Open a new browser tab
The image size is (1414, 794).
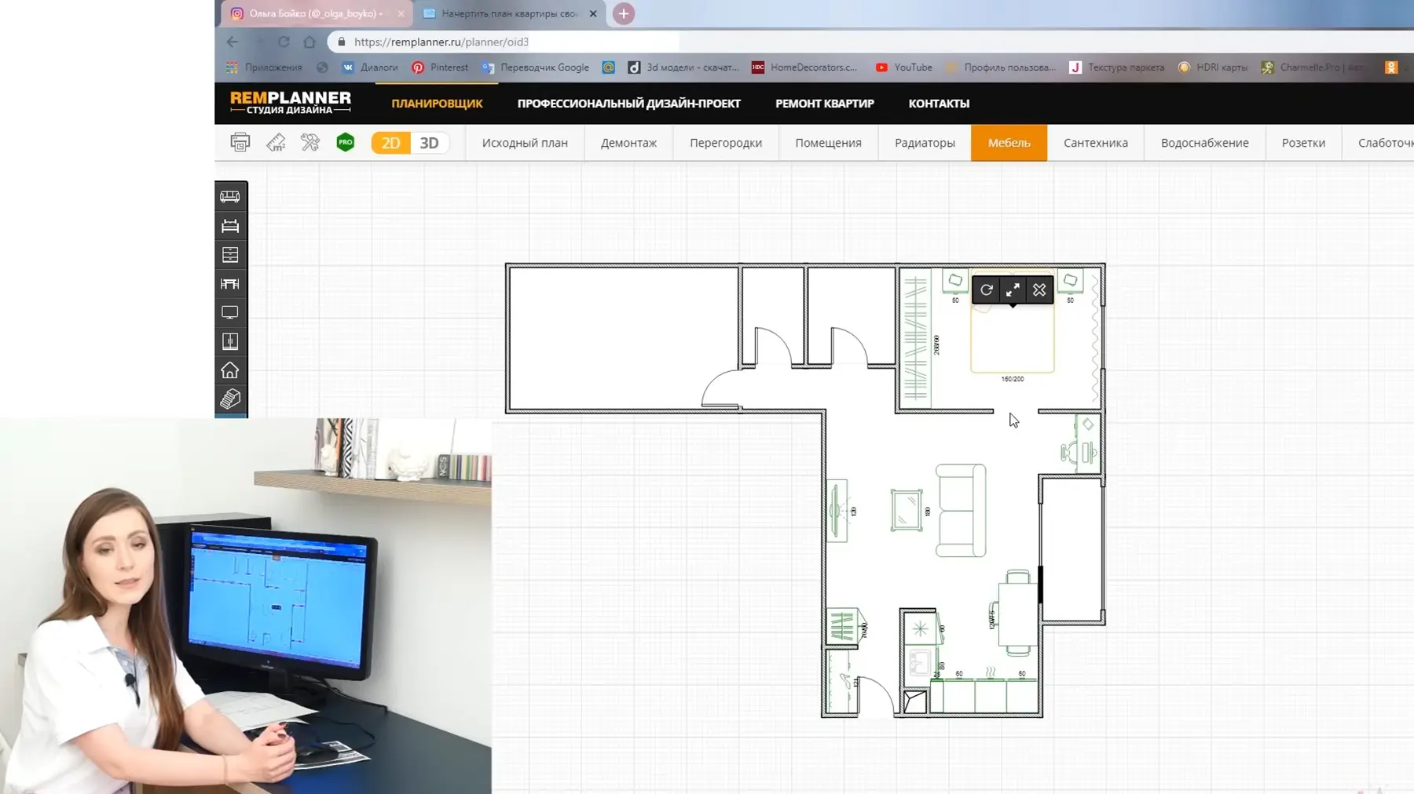click(x=624, y=13)
